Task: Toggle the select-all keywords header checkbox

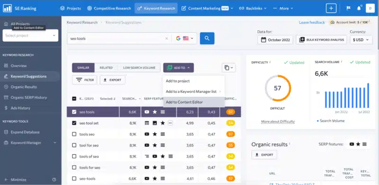Action: point(74,99)
